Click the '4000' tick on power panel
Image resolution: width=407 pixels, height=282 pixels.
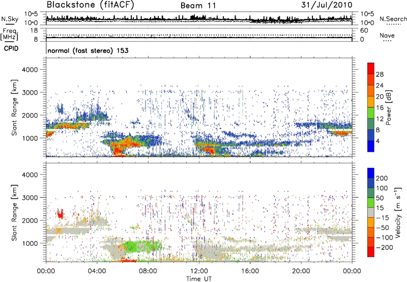[x=30, y=70]
